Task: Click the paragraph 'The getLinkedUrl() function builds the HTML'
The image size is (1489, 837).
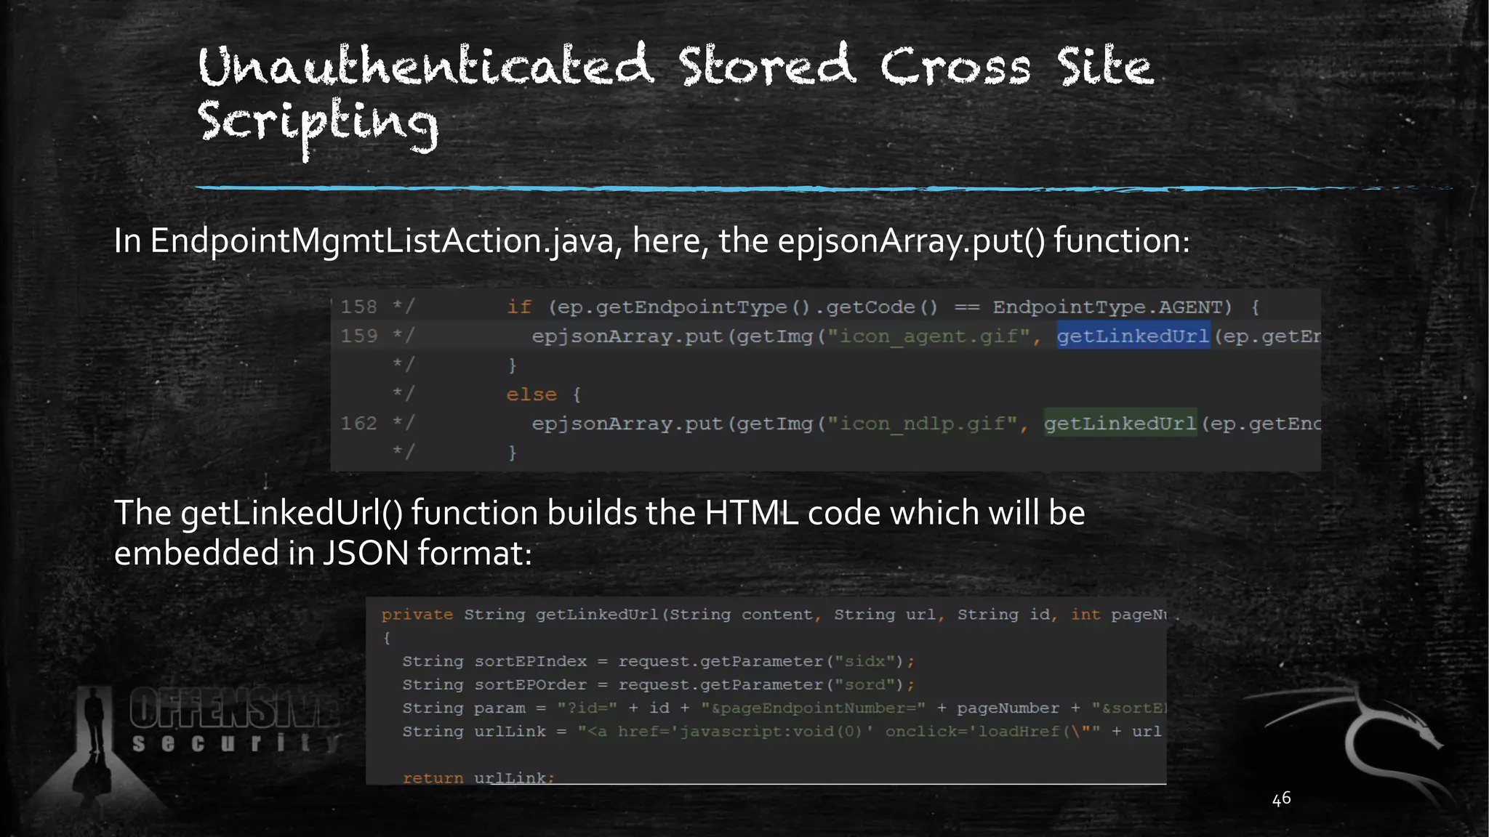Action: (600, 533)
